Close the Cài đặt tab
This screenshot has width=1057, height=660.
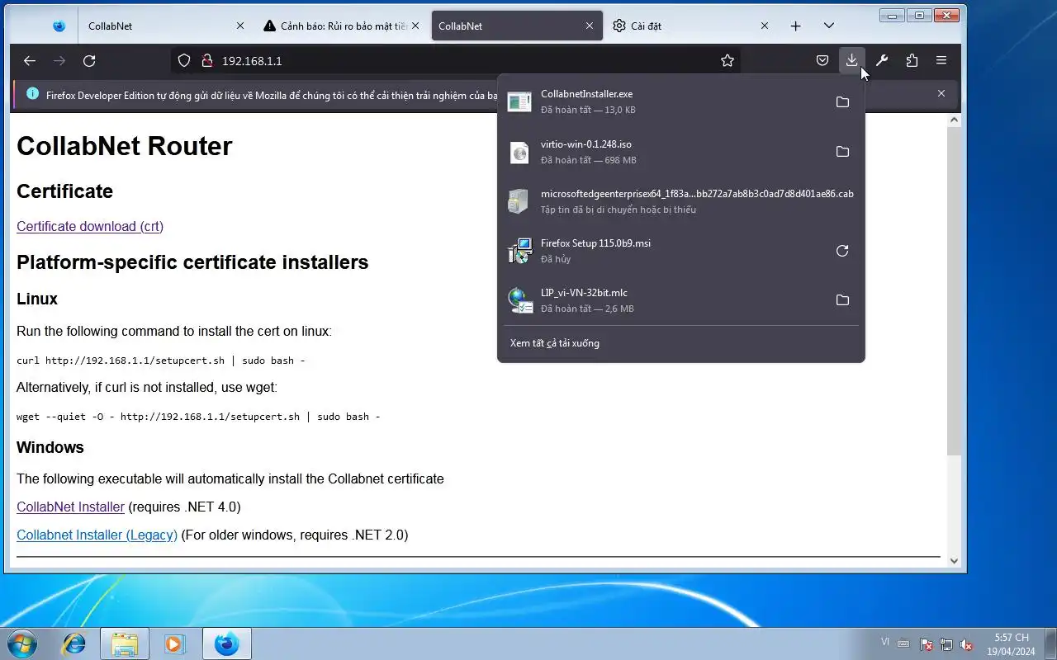click(x=765, y=26)
